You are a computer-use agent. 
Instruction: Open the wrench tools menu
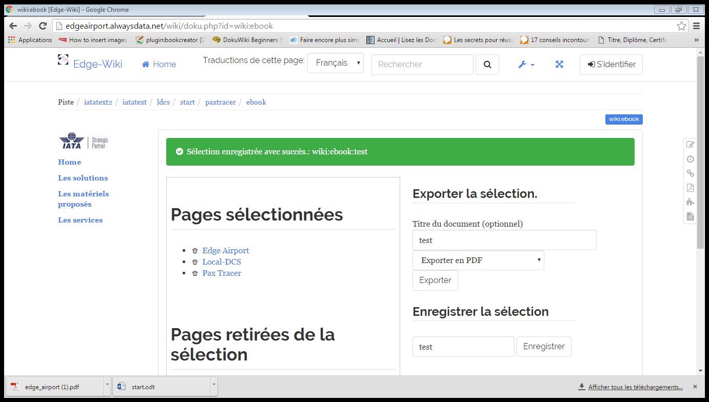click(526, 65)
